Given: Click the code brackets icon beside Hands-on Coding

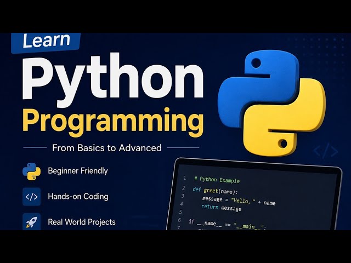Looking at the screenshot, I should [32, 197].
